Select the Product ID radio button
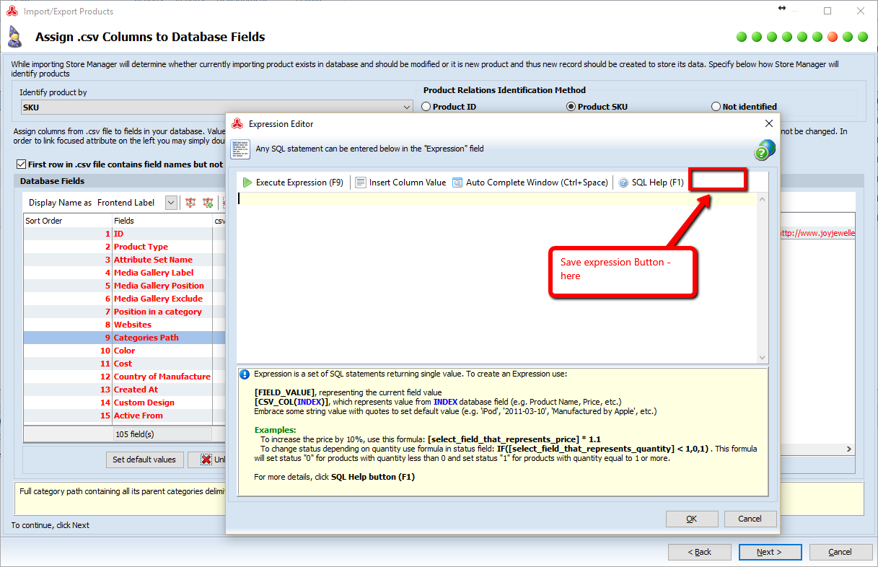The width and height of the screenshot is (878, 567). [426, 107]
